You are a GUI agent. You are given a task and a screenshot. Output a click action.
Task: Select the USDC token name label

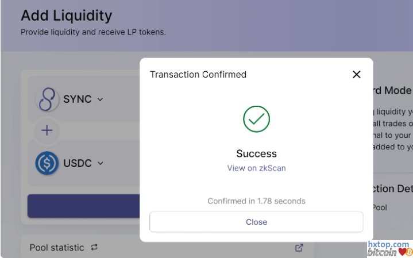click(x=77, y=163)
